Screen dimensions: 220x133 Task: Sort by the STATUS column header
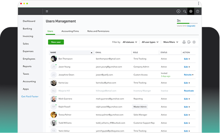click(x=164, y=52)
